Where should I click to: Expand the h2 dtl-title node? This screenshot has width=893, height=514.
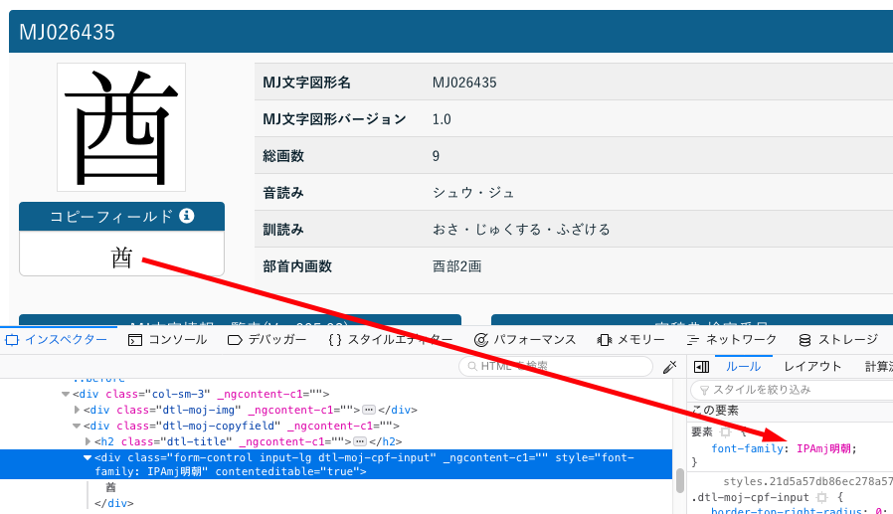tap(88, 441)
